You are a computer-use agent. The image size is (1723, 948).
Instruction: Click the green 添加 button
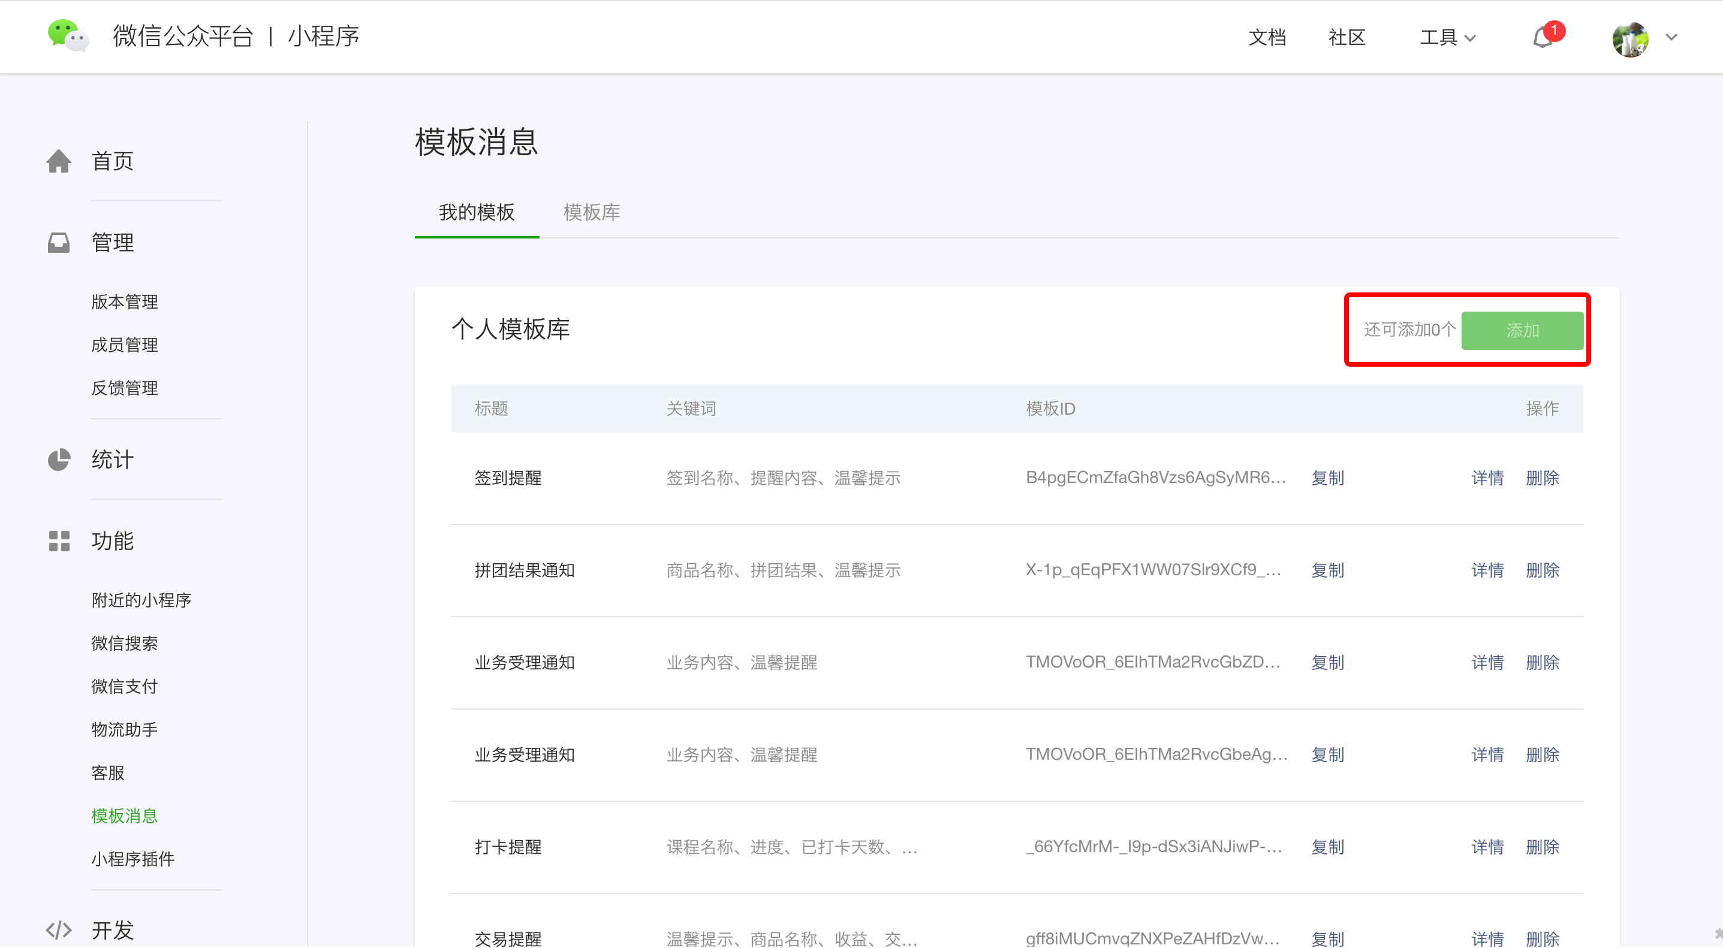pos(1522,330)
